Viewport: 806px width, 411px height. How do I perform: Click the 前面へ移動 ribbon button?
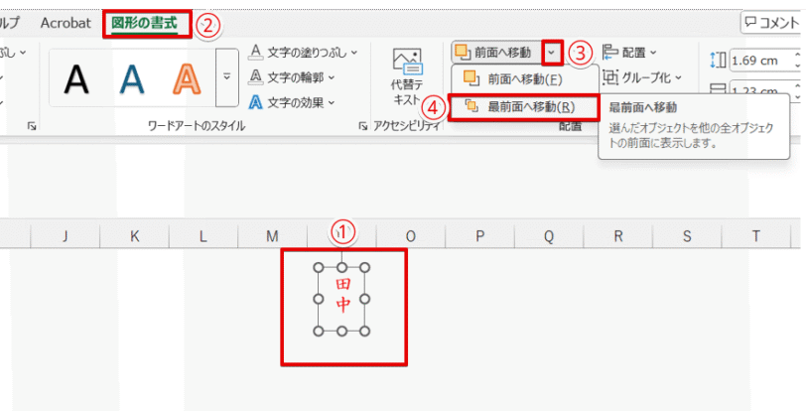click(496, 52)
